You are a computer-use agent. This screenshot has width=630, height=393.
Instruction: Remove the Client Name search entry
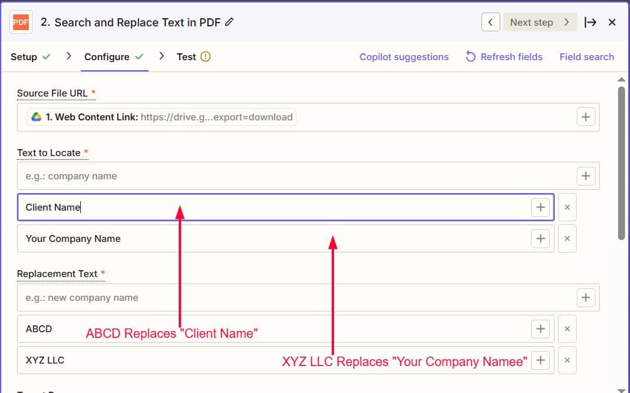point(567,207)
